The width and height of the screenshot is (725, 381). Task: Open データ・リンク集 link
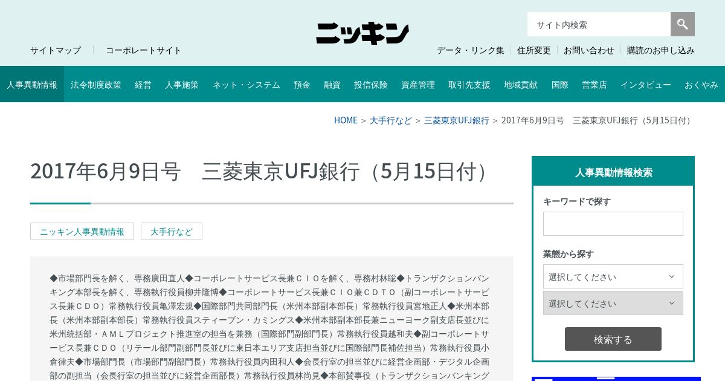(x=471, y=50)
